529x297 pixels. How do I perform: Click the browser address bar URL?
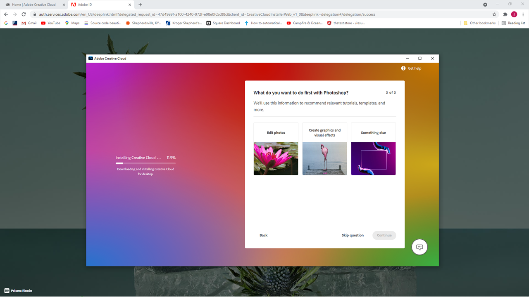pos(207,14)
